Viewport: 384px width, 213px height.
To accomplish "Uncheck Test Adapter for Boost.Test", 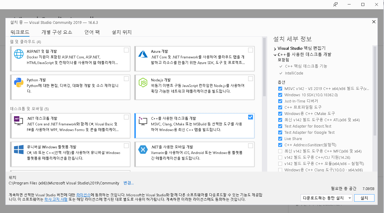I will click(x=280, y=126).
